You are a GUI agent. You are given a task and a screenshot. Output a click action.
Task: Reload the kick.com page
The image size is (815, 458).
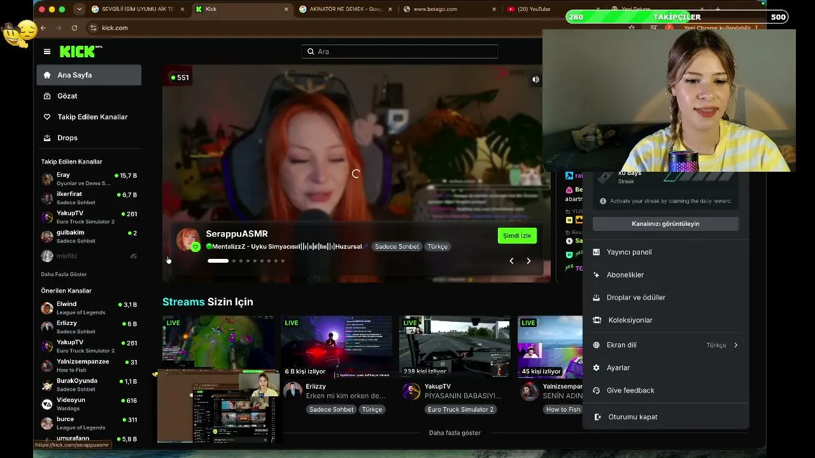tap(74, 28)
